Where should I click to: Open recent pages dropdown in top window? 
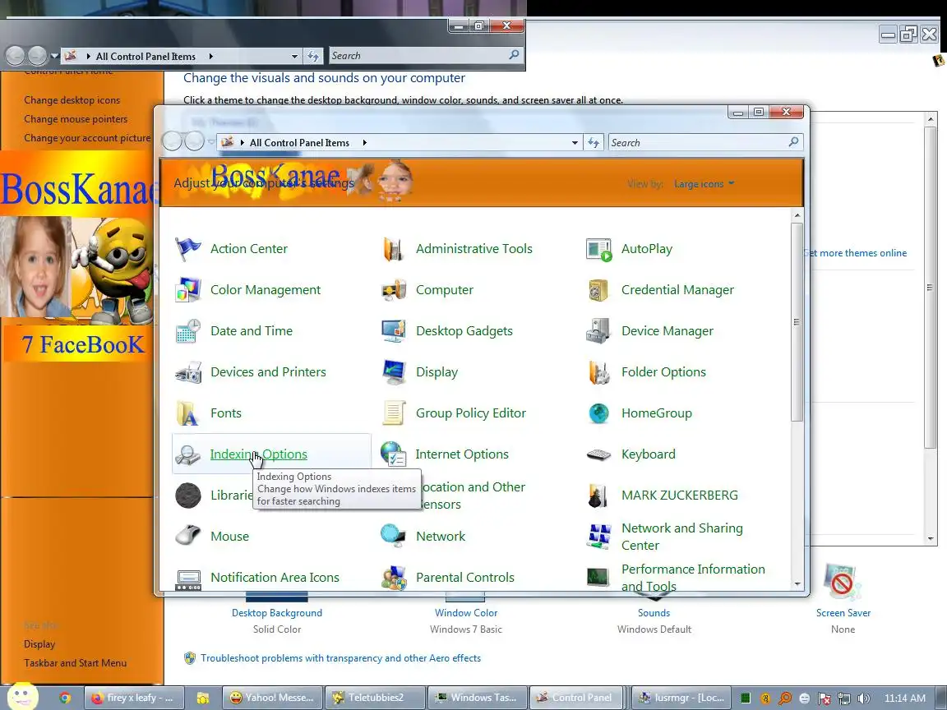(x=54, y=56)
